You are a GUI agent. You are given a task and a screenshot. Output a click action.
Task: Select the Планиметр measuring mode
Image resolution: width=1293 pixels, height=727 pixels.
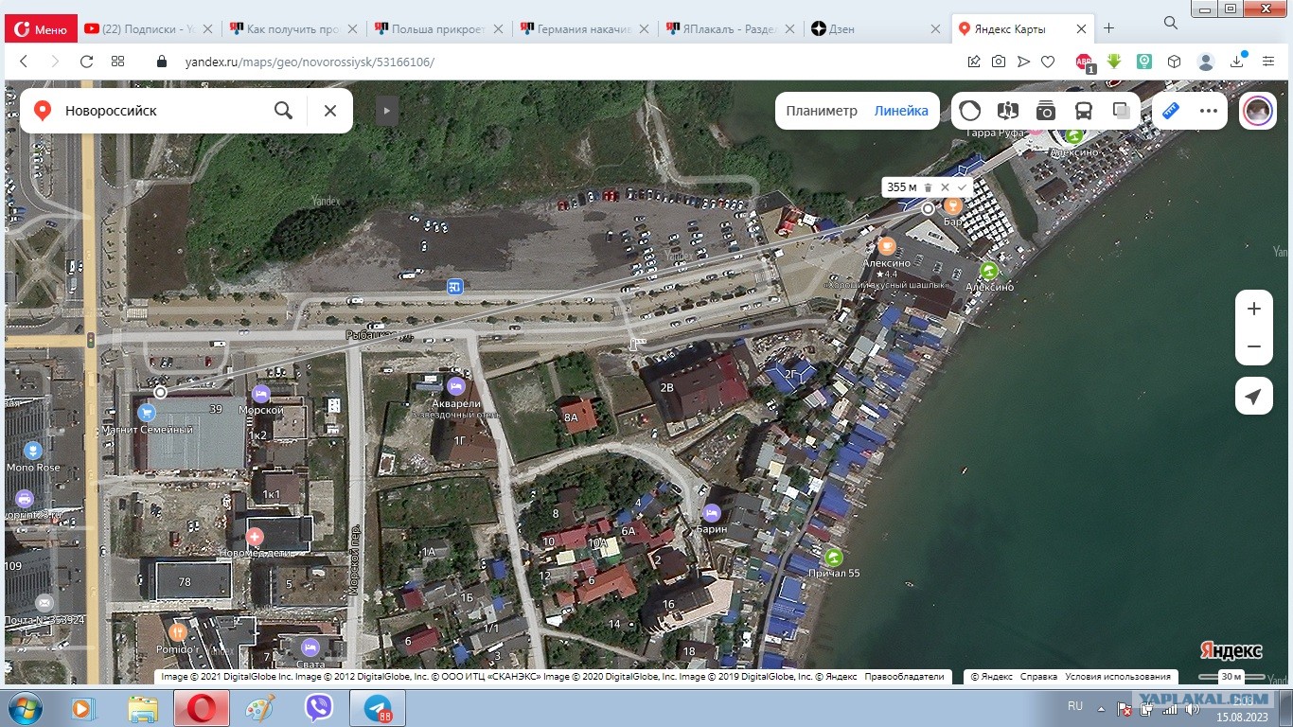[x=822, y=111]
